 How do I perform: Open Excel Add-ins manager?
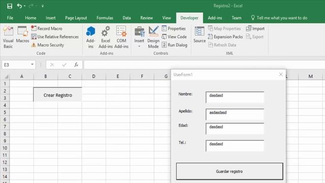pyautogui.click(x=106, y=37)
